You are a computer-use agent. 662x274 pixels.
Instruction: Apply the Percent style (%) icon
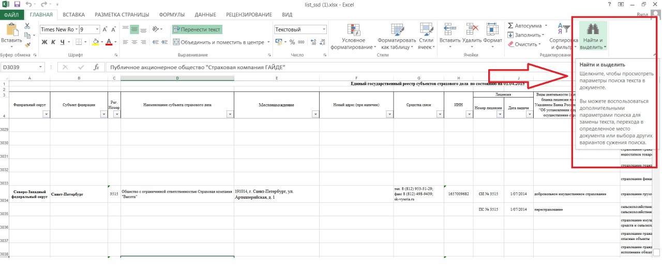click(292, 42)
